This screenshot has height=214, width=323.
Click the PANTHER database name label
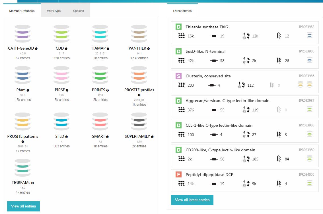tap(137, 48)
